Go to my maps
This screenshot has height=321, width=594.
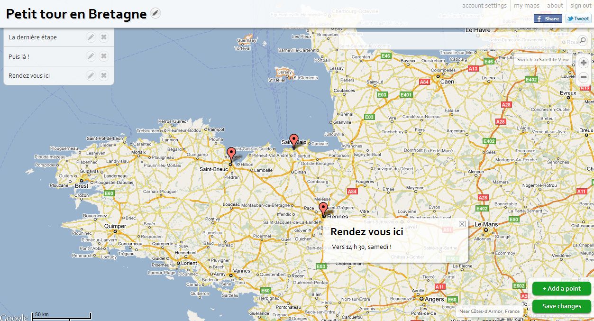[526, 5]
